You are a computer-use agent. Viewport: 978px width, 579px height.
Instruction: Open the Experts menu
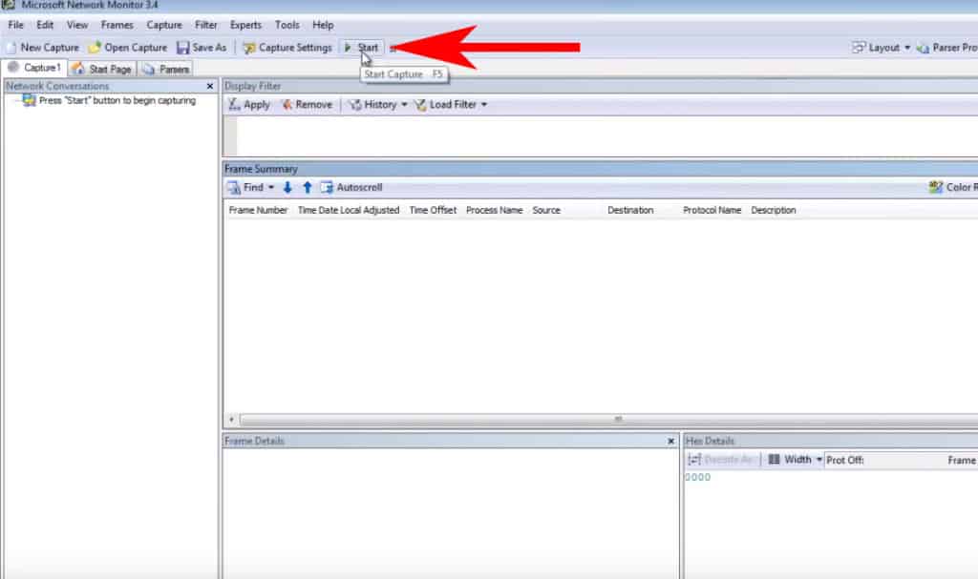tap(245, 25)
